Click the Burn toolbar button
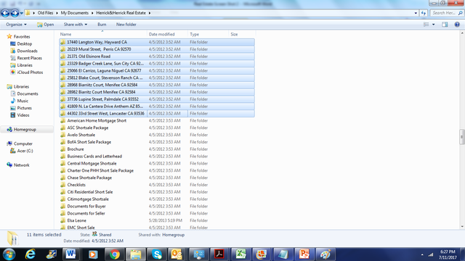This screenshot has height=261, width=465. (102, 25)
